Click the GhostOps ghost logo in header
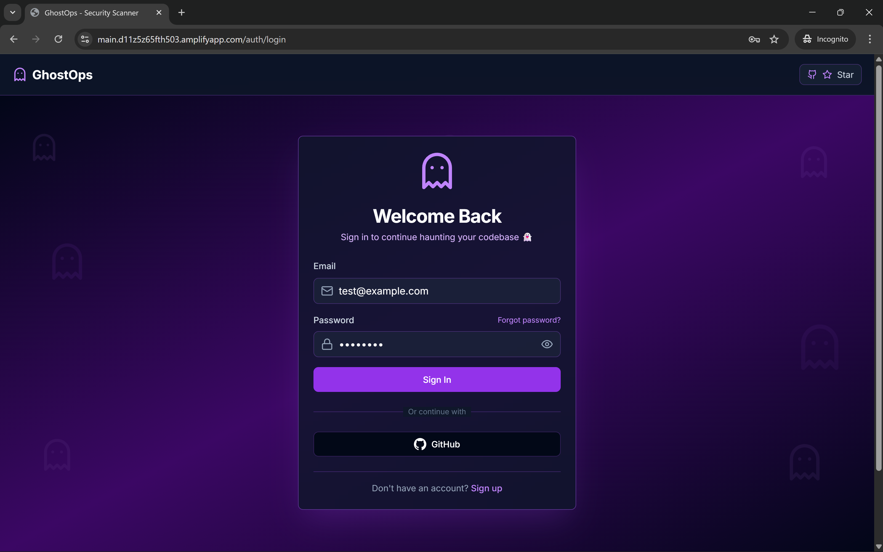Screen dimensions: 883x552 [20, 75]
